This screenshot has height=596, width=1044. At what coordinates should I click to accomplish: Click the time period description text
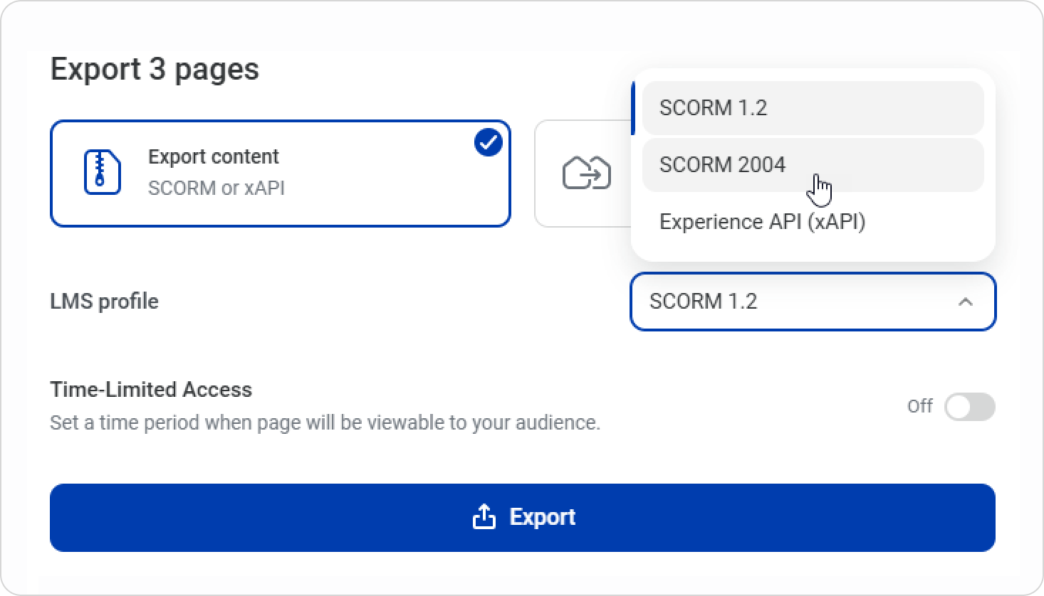click(x=325, y=423)
